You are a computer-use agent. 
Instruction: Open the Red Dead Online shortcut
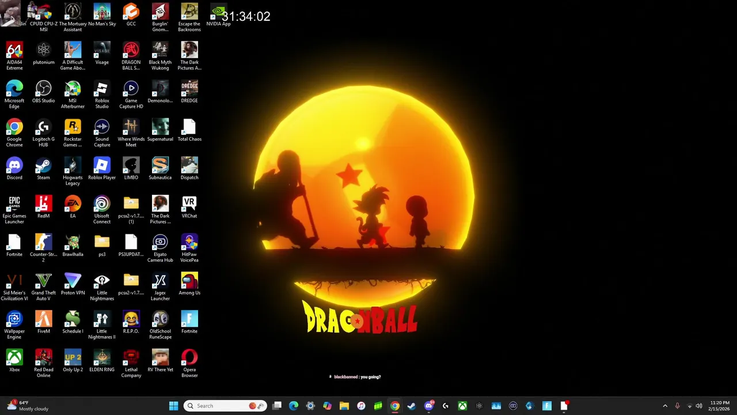(x=44, y=364)
